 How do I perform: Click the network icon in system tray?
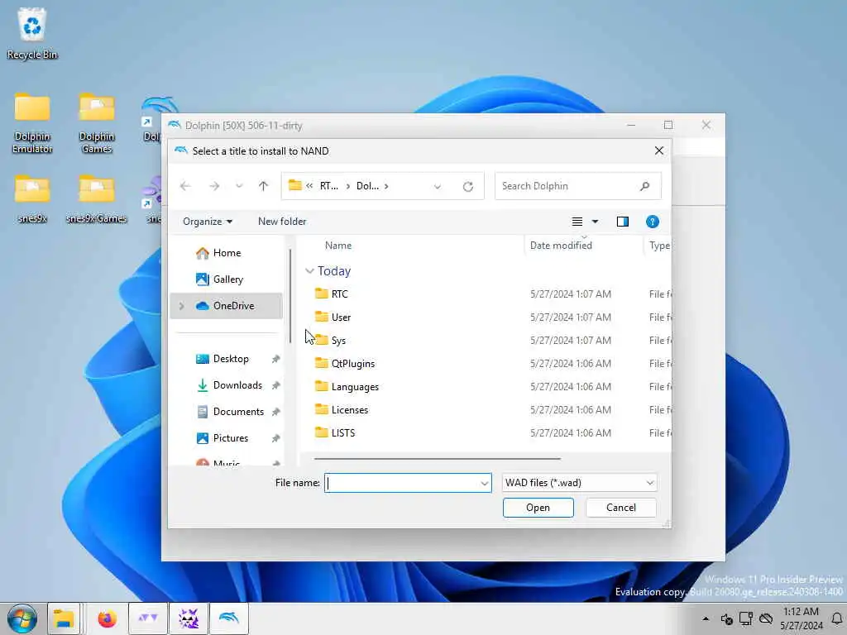pos(746,618)
